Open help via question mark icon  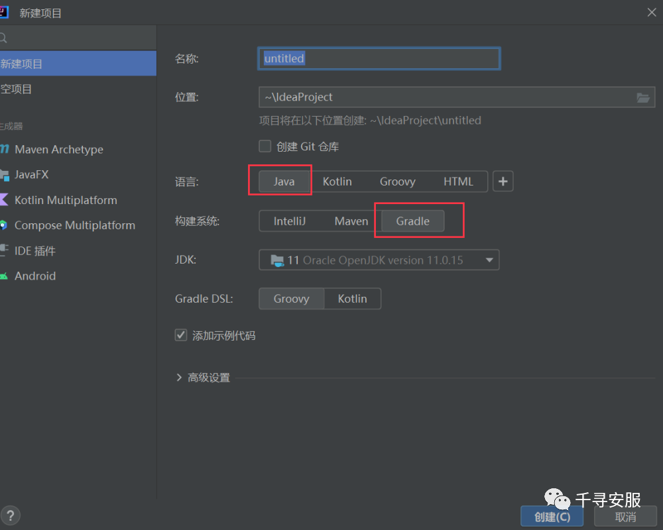pyautogui.click(x=10, y=515)
